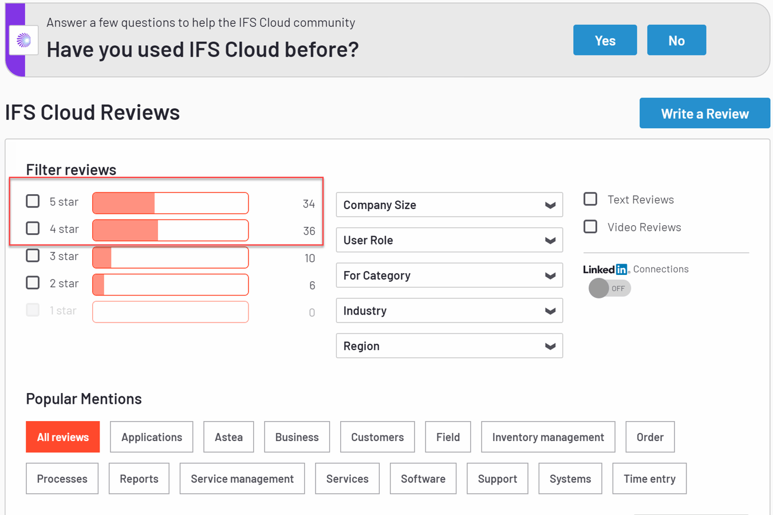Check the 4 star filter checkbox
The width and height of the screenshot is (773, 515).
33,228
